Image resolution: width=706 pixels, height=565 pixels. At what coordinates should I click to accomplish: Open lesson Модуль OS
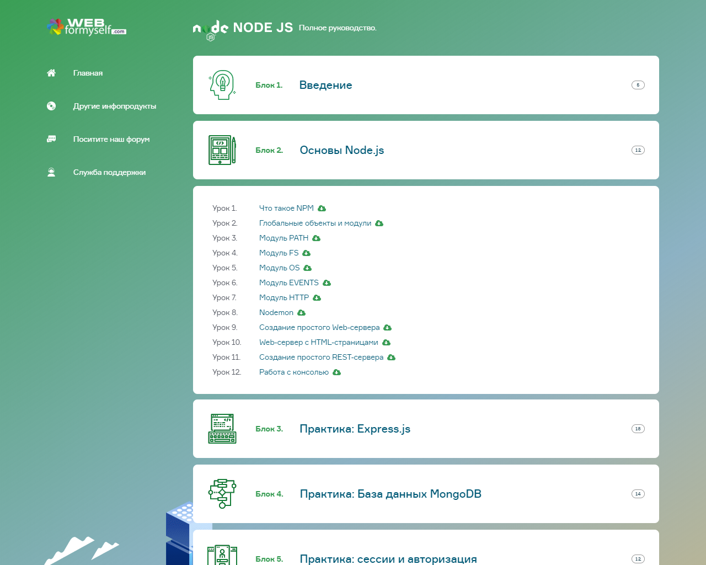tap(279, 268)
